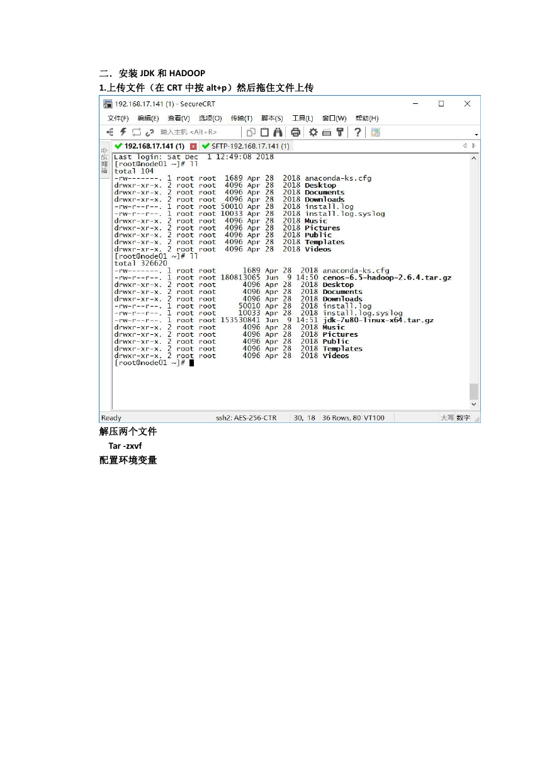Click the 输入主机 <Alt+R> host field
The height and width of the screenshot is (773, 547).
pos(199,132)
